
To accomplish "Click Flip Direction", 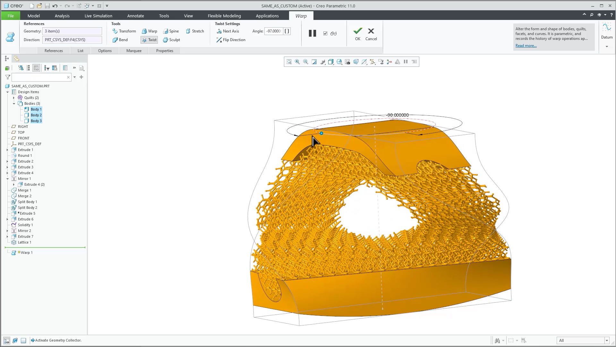I will tap(231, 40).
